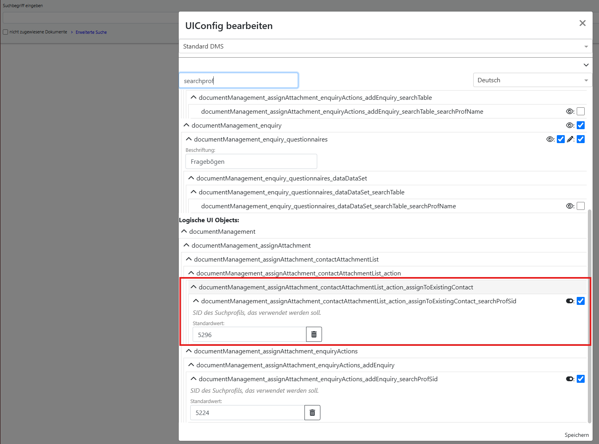
Task: Open the Standard DMS dropdown
Action: click(385, 47)
